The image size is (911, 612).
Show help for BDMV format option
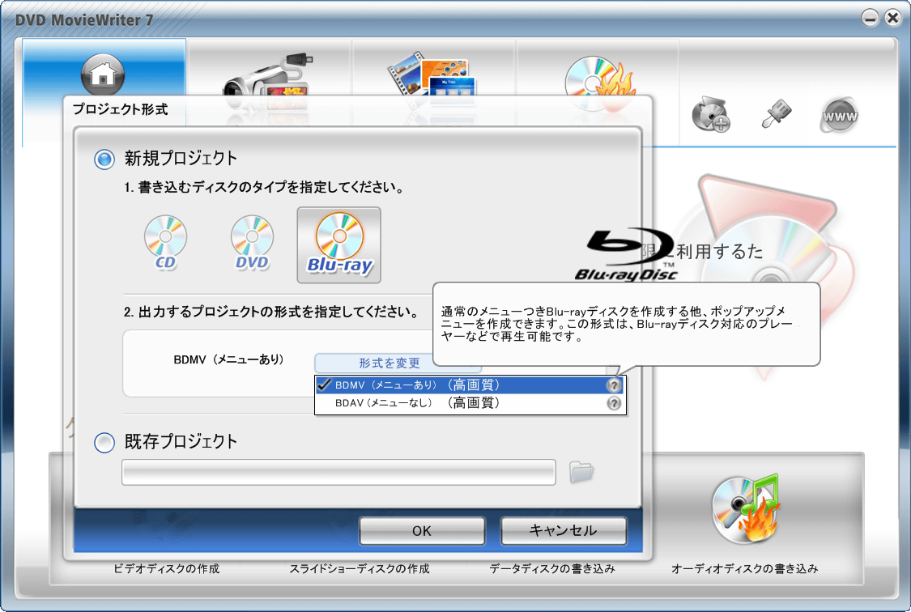(x=614, y=385)
